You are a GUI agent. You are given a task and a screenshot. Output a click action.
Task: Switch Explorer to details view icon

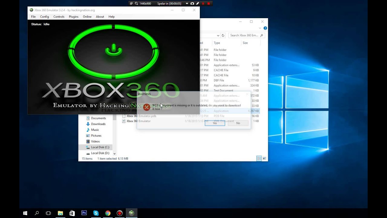259,158
